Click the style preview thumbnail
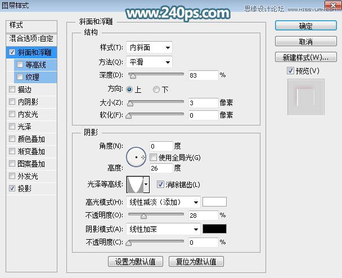342x278 pixels. click(x=306, y=97)
